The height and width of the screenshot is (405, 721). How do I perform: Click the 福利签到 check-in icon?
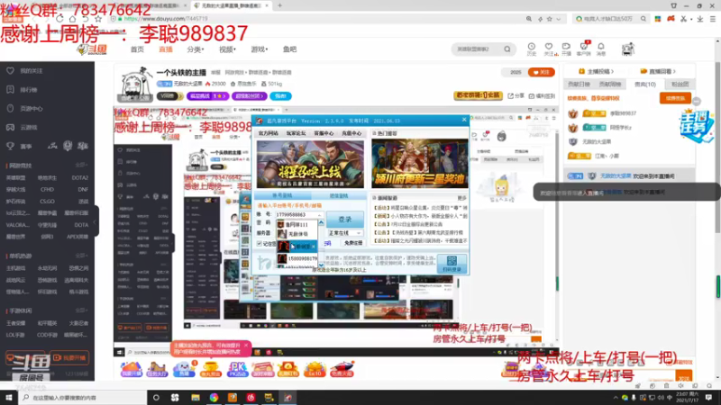[x=542, y=96]
